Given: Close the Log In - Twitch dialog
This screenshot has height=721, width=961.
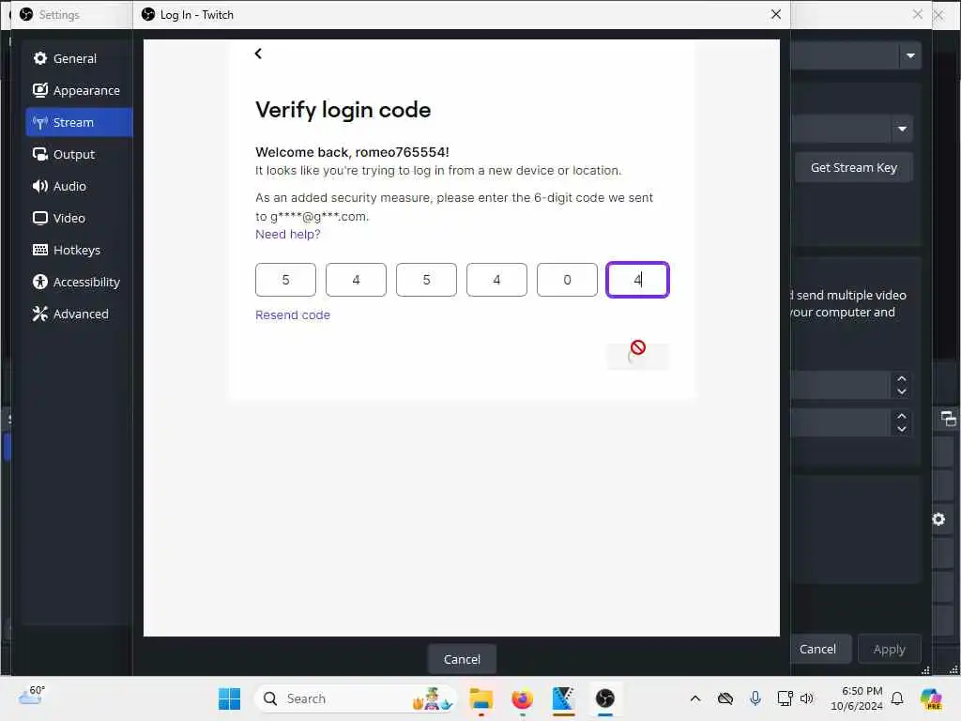Looking at the screenshot, I should [776, 14].
